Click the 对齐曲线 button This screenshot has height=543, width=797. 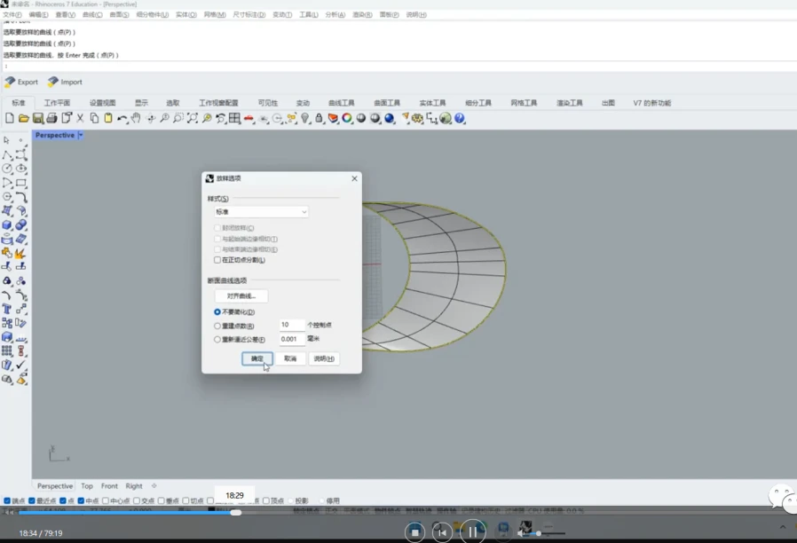241,296
